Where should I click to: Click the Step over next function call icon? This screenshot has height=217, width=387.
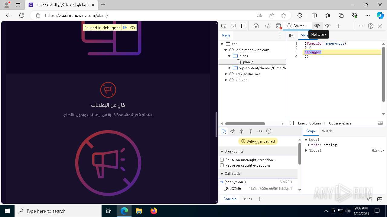click(233, 131)
